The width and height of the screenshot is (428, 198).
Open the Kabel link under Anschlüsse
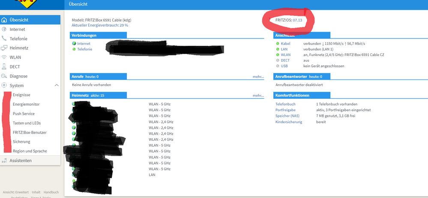[x=285, y=44]
